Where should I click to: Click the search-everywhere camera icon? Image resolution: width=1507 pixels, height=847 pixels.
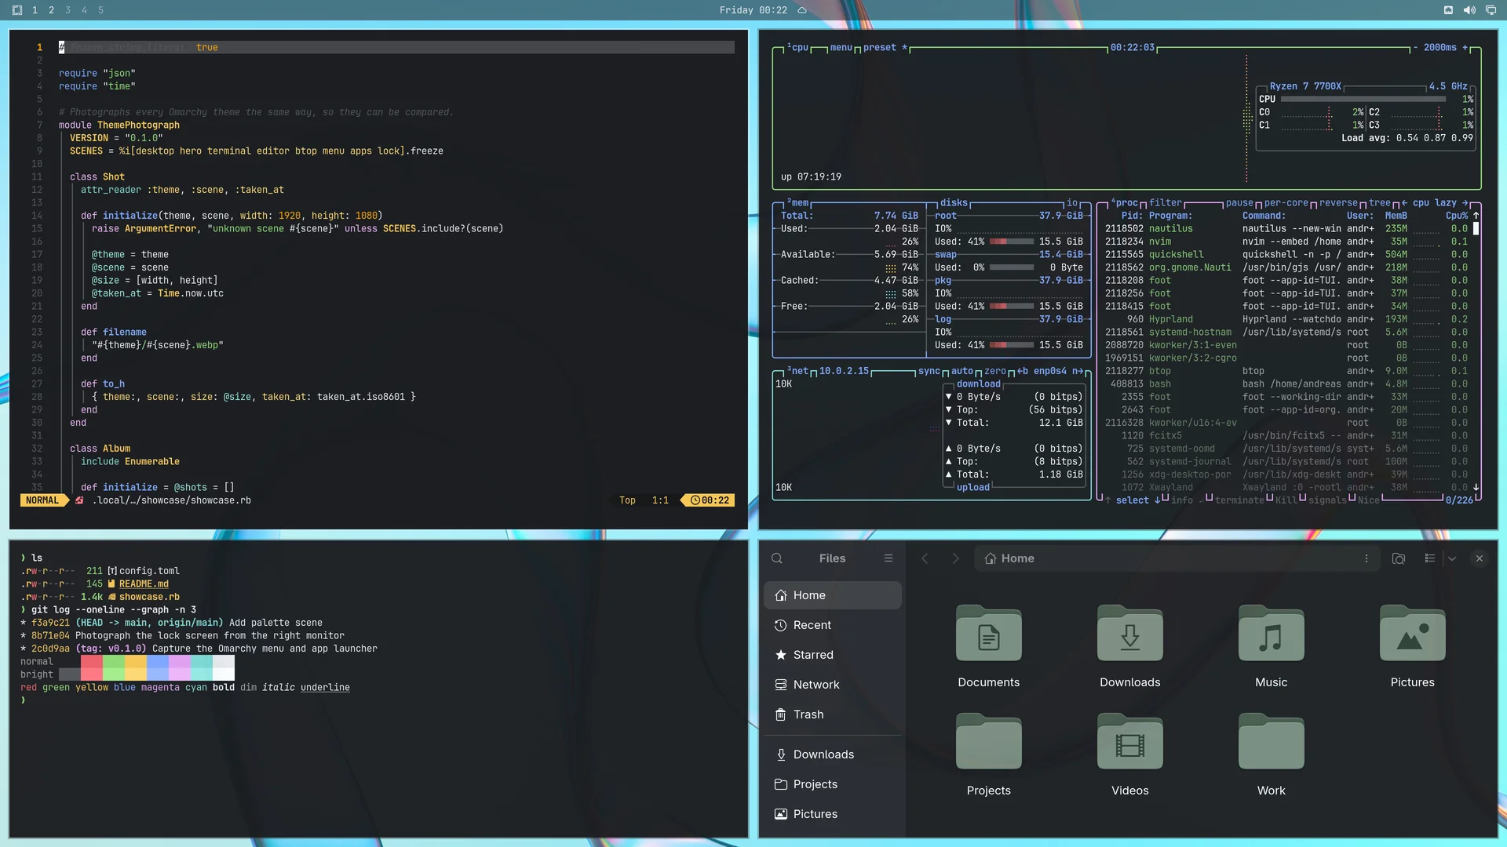(x=1398, y=558)
